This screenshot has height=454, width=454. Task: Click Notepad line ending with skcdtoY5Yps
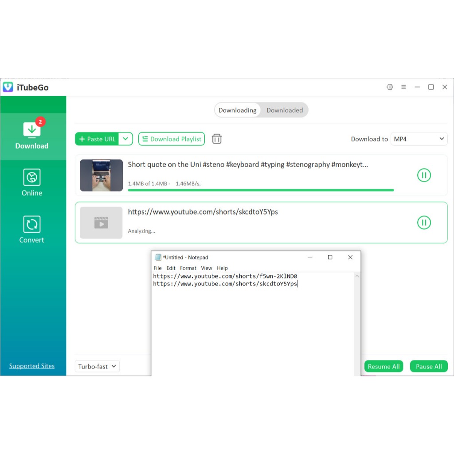[225, 284]
